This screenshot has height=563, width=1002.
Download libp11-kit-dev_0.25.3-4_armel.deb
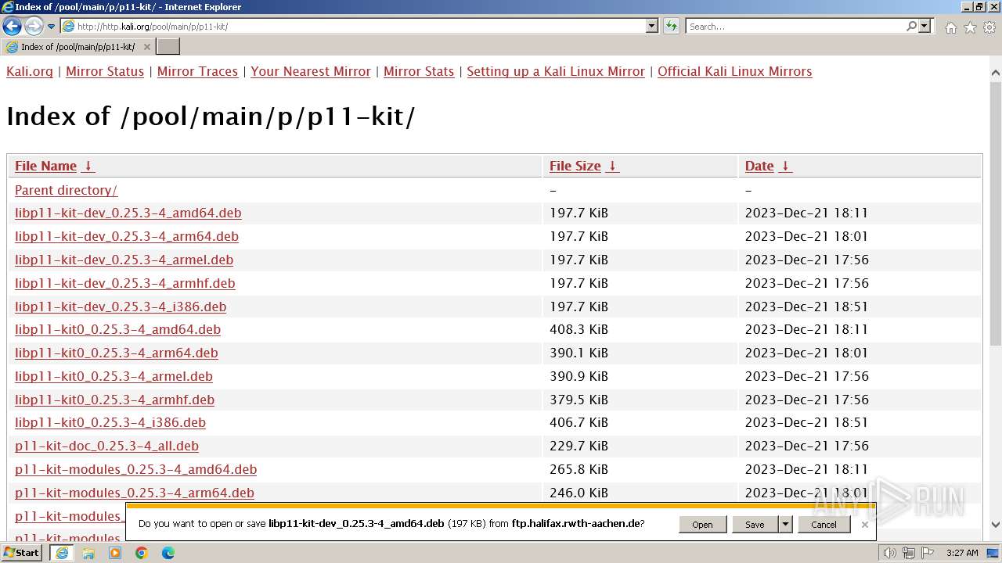point(124,260)
